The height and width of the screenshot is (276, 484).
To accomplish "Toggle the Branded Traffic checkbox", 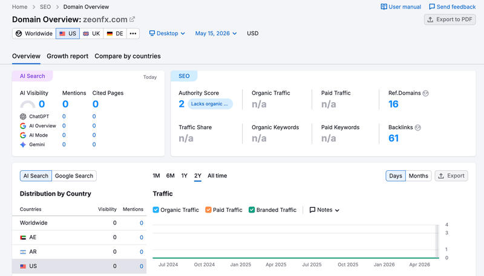I will point(252,210).
